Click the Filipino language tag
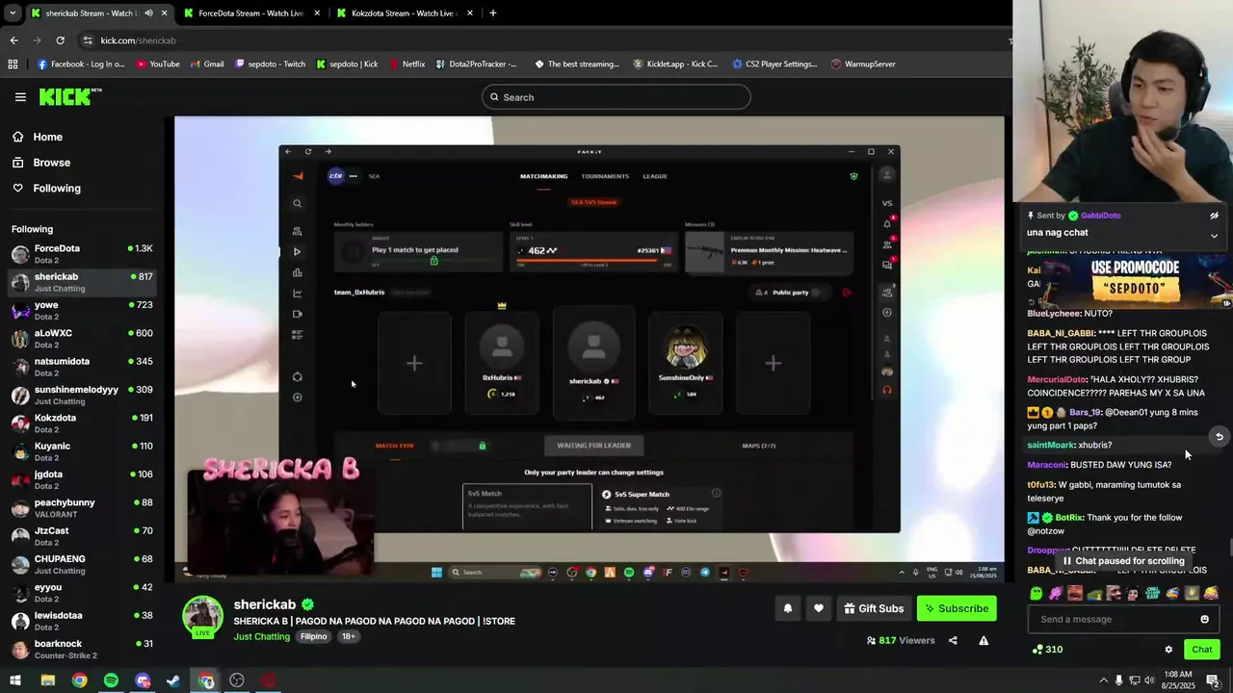The width and height of the screenshot is (1233, 693). click(x=313, y=636)
